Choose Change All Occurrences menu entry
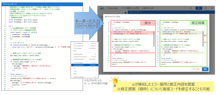 (x=85, y=56)
